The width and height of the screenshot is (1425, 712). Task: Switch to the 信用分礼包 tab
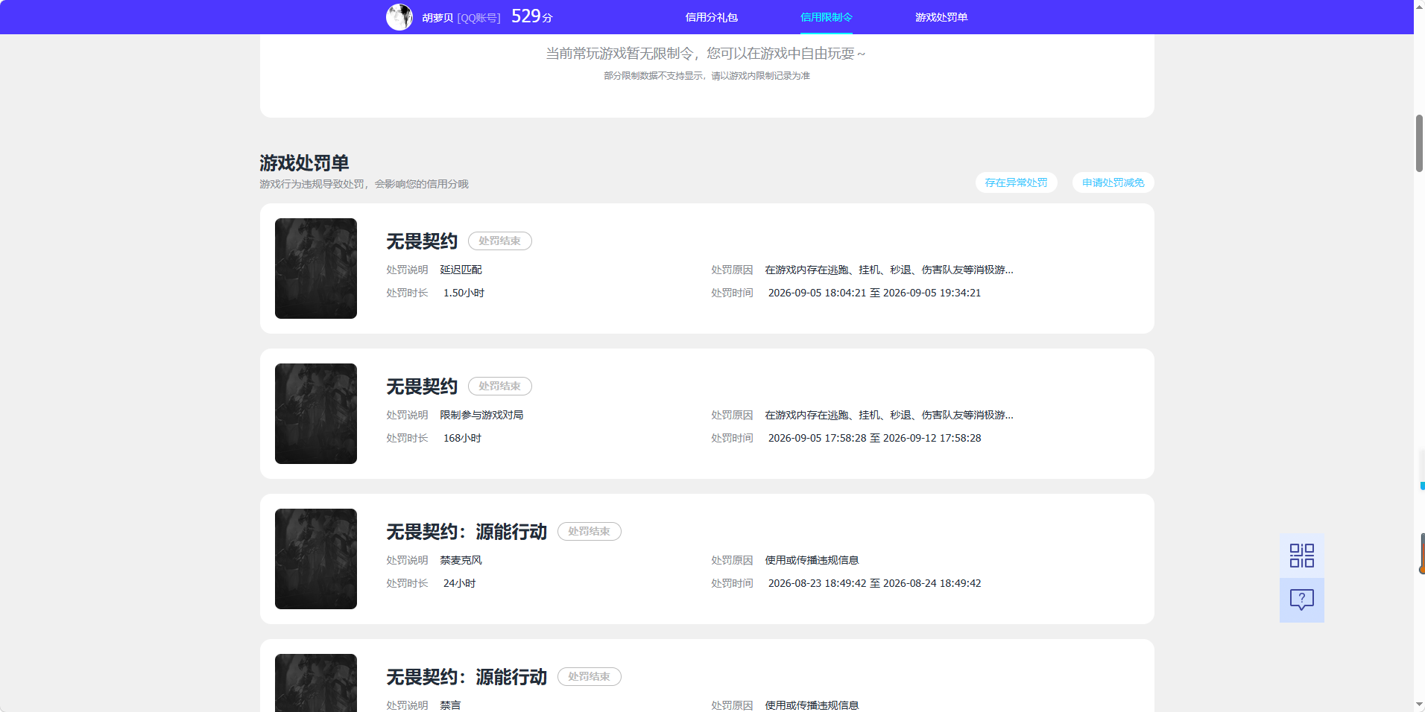712,17
